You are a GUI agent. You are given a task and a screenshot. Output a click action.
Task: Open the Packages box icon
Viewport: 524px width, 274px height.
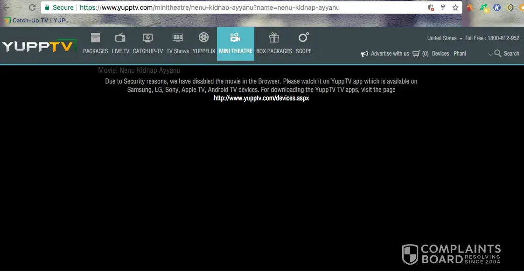(95, 37)
